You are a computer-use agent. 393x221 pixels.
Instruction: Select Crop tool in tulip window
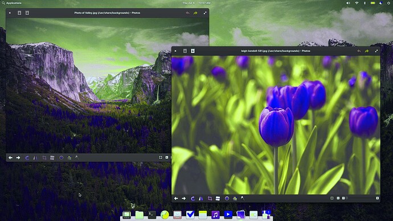(x=210, y=198)
